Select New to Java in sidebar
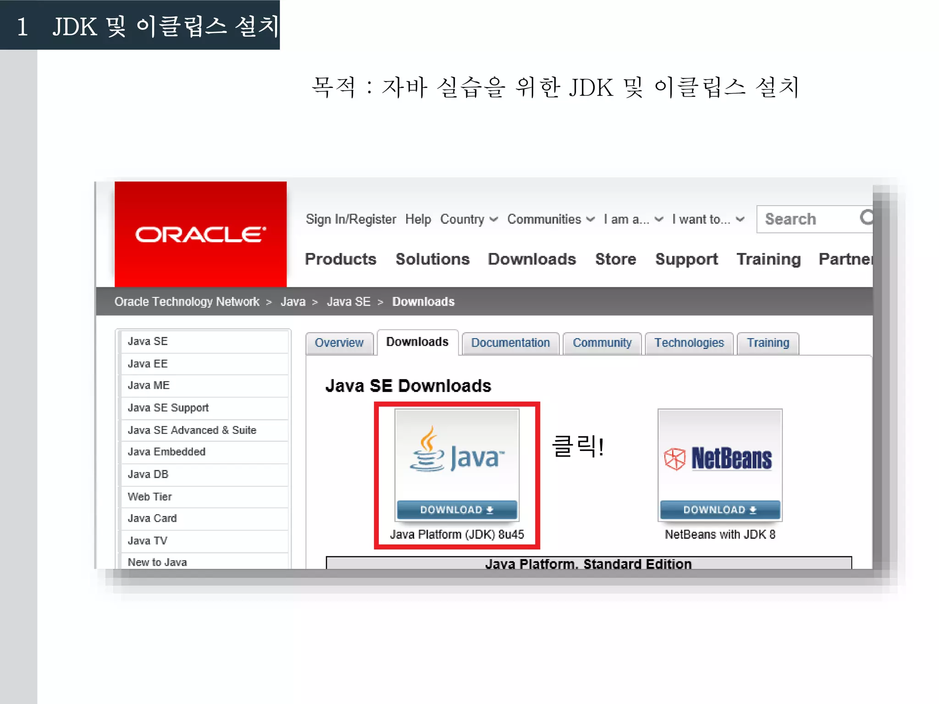 (x=204, y=561)
